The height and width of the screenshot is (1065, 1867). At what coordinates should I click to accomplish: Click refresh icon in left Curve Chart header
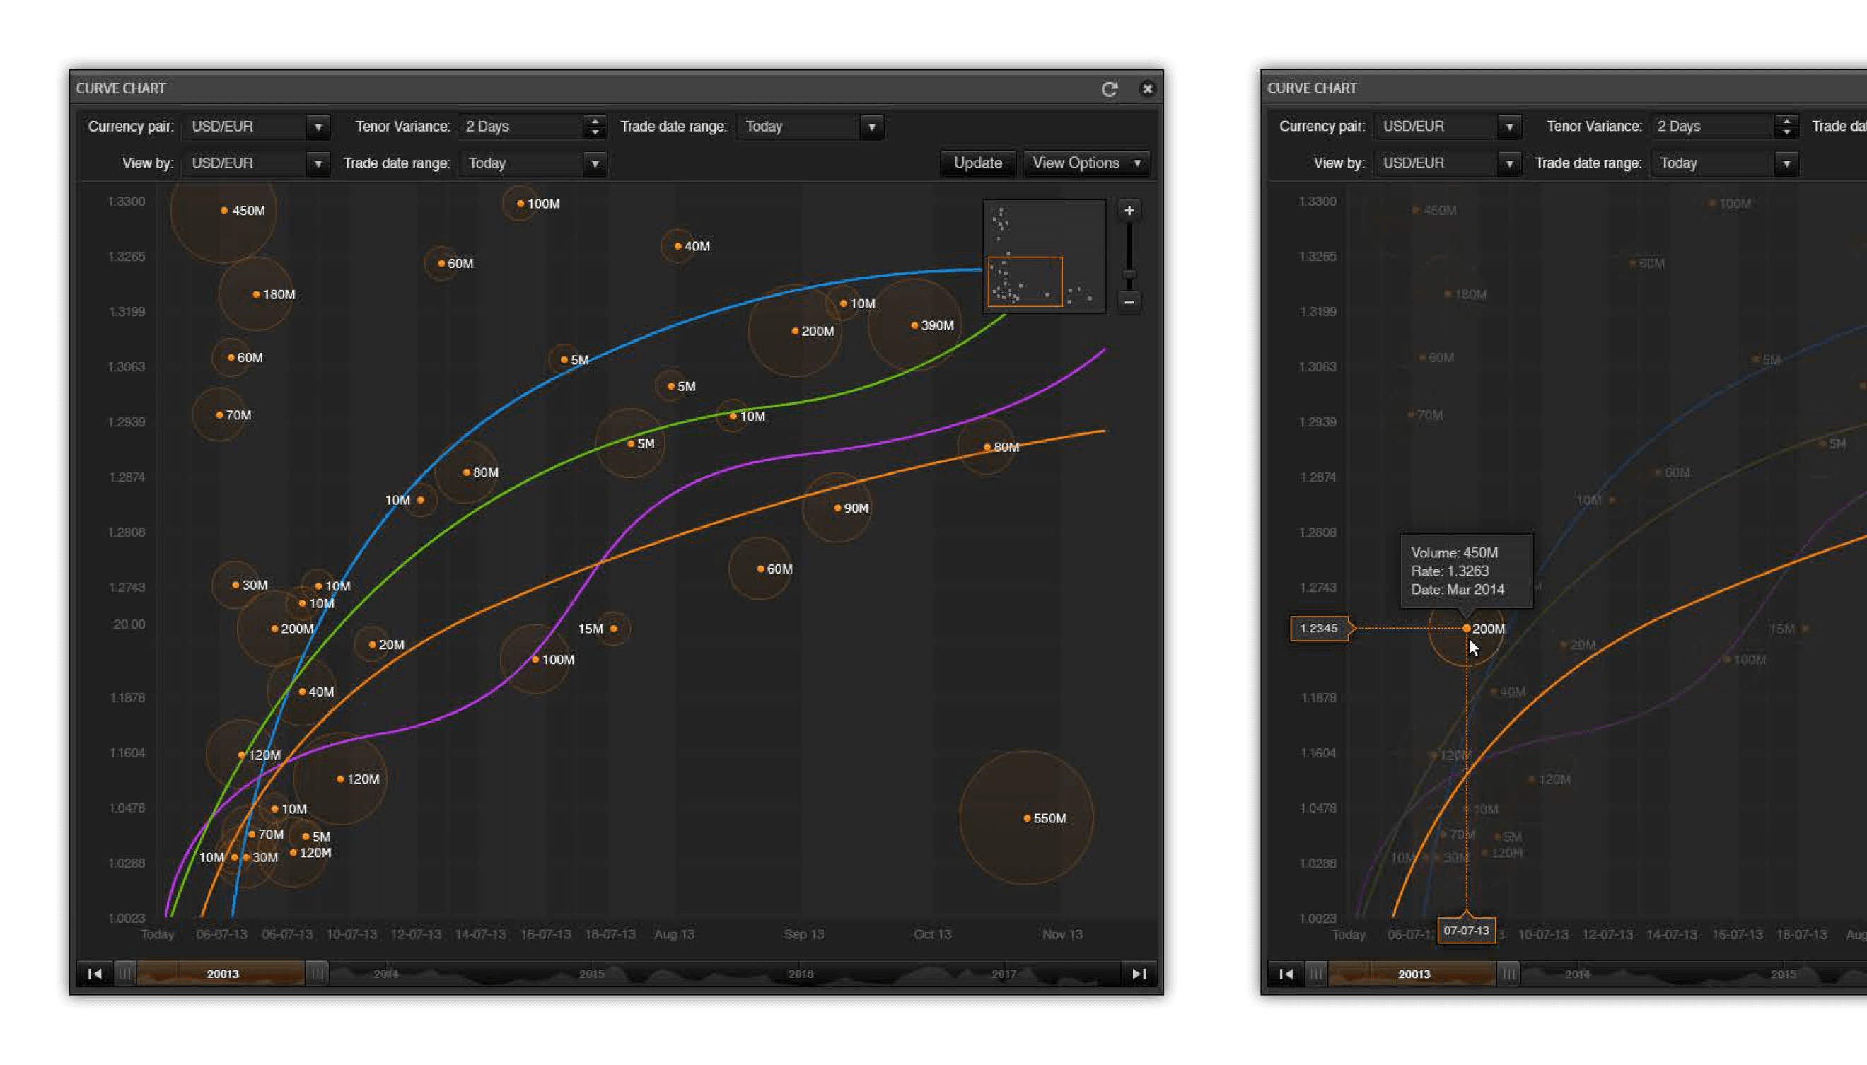click(1110, 89)
